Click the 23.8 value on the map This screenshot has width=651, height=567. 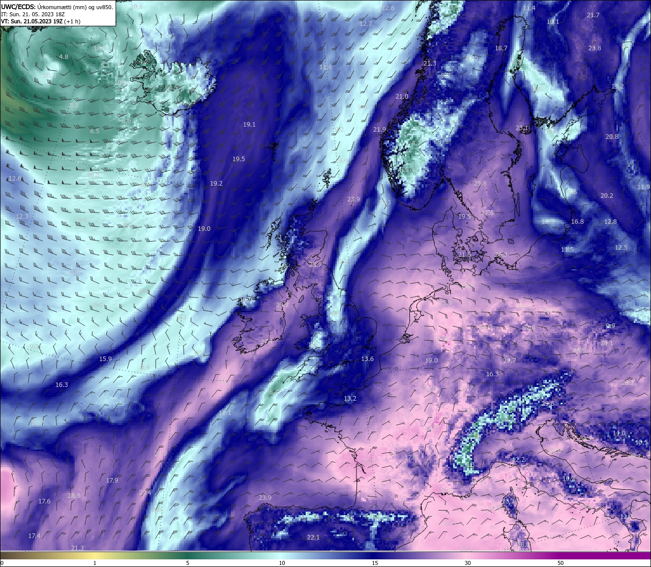pos(595,48)
